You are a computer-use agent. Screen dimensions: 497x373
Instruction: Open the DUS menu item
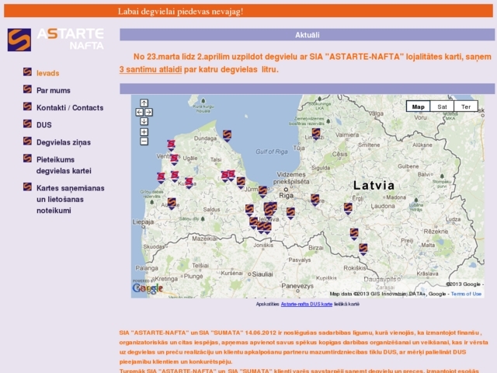44,125
